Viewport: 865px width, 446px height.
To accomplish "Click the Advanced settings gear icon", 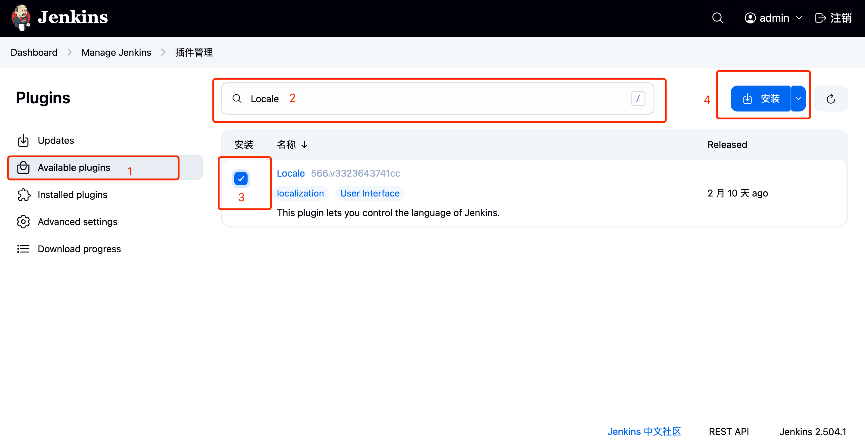I will point(23,222).
